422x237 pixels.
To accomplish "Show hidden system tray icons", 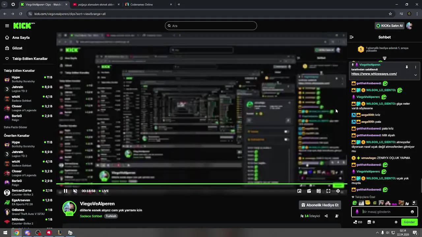I will point(377,233).
